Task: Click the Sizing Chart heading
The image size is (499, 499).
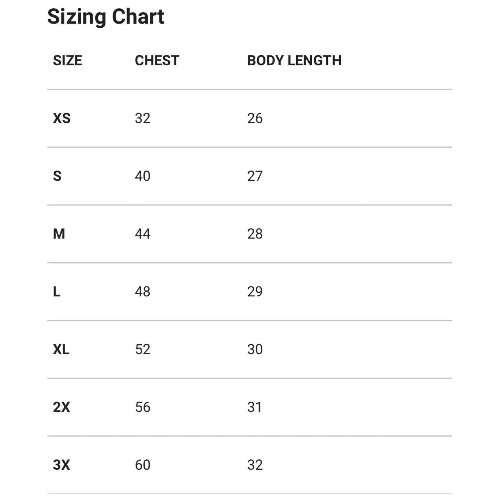Action: (x=106, y=17)
